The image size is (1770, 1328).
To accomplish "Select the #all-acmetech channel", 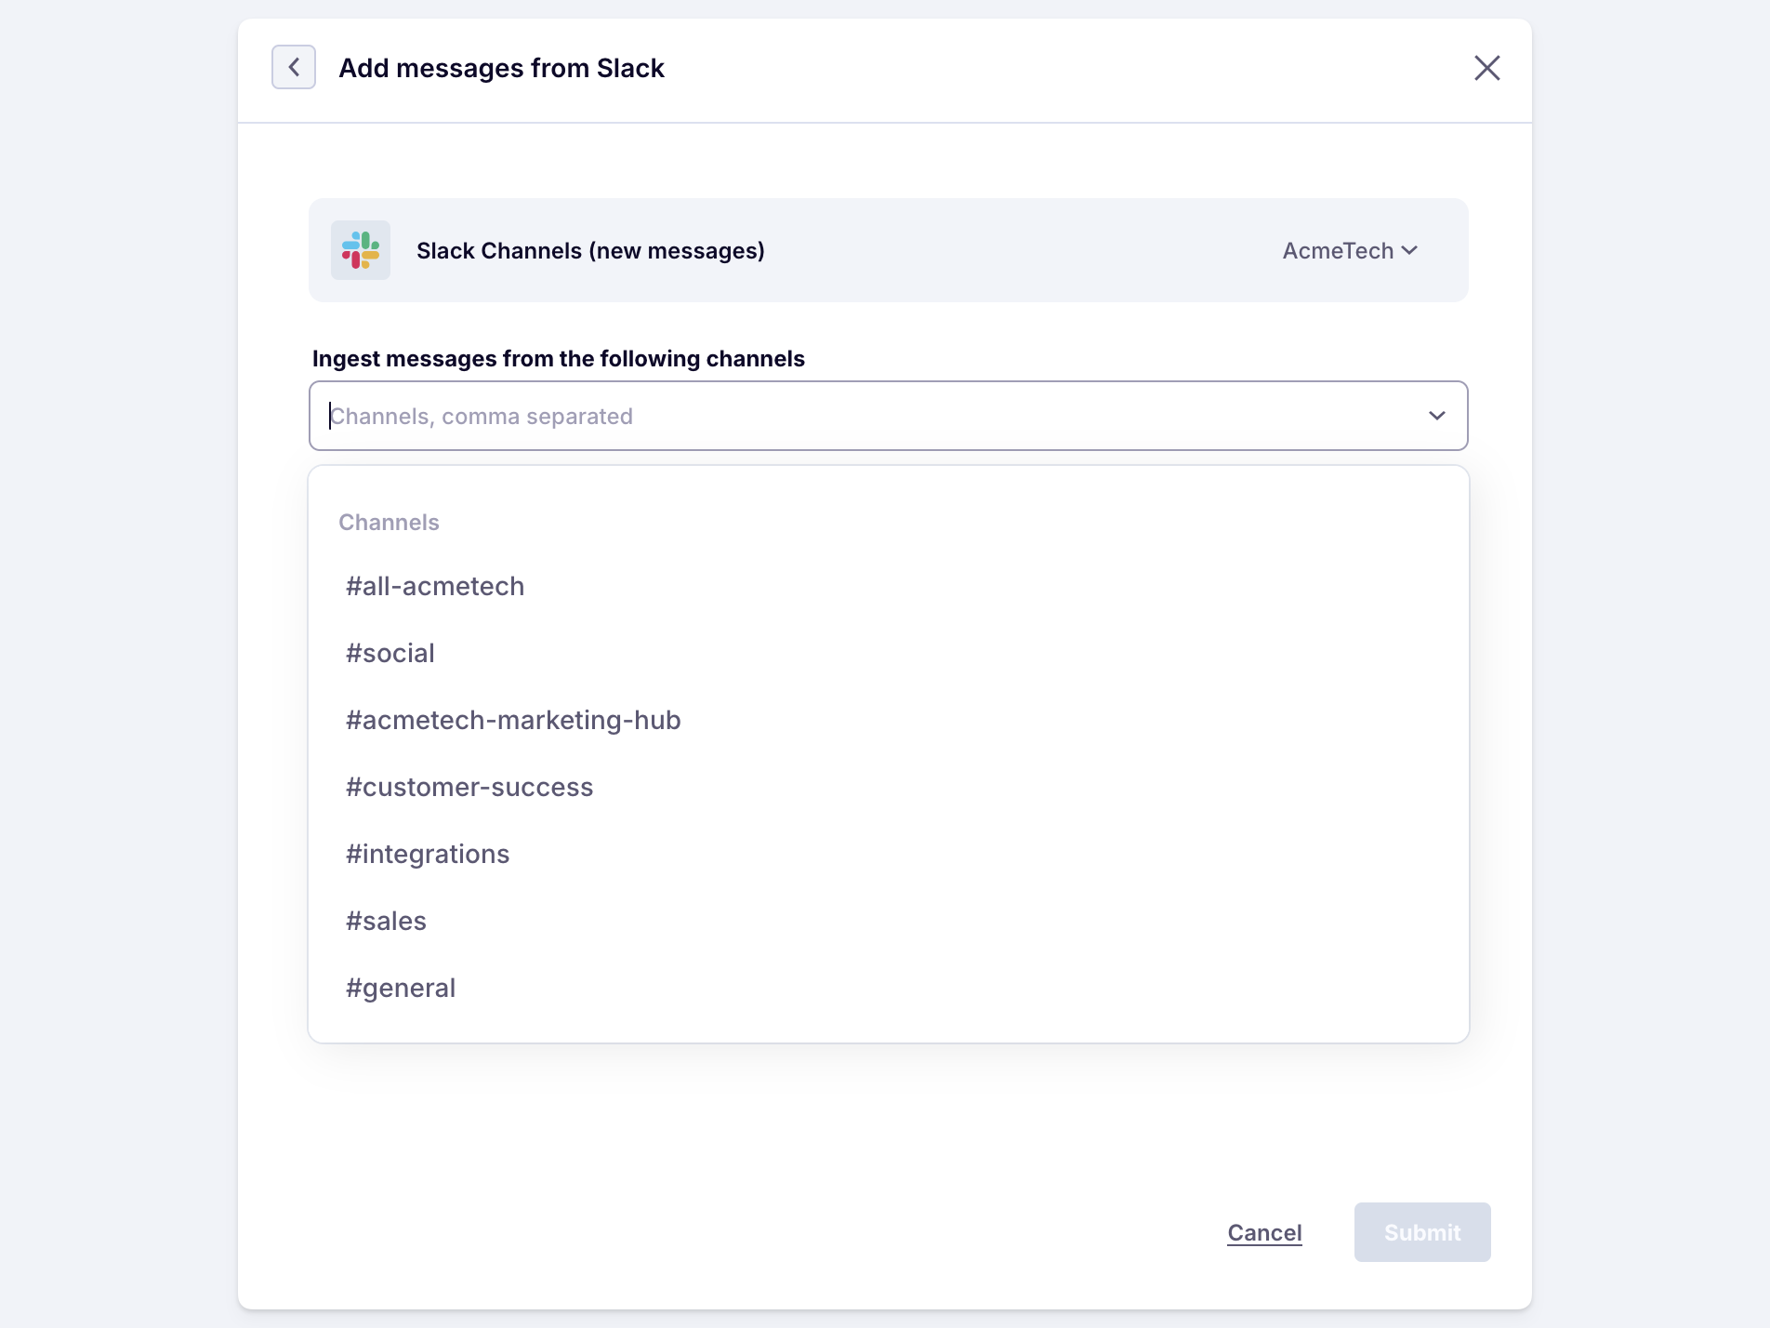I will [435, 586].
